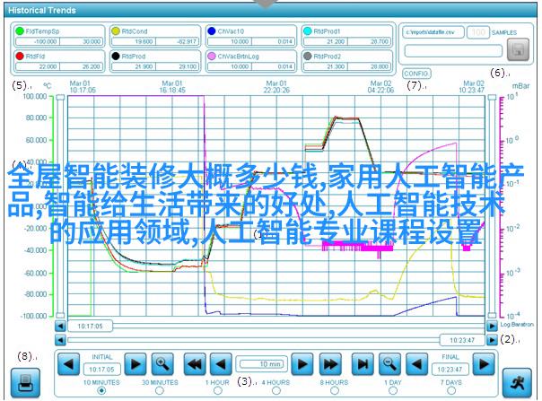Click the 10 min step interval field

point(262,364)
